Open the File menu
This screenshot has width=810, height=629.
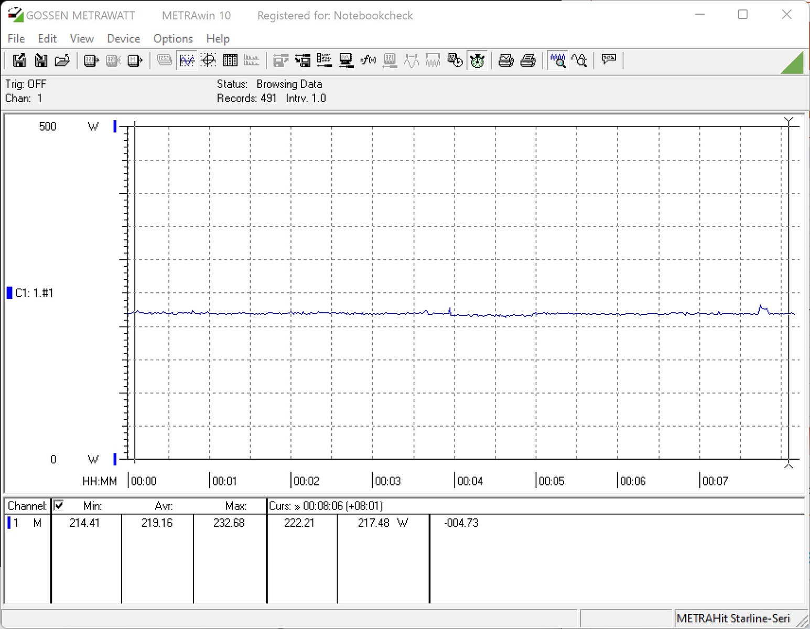coord(16,39)
